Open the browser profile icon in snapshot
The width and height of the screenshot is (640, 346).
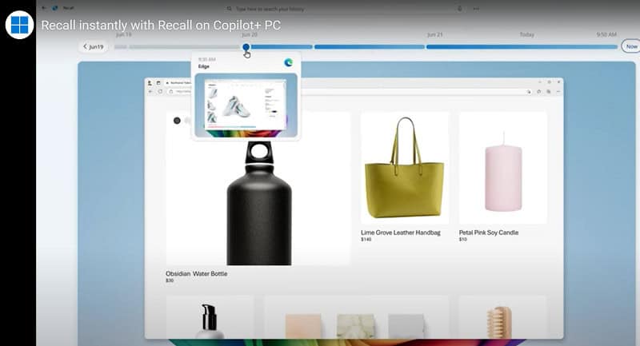[x=150, y=83]
